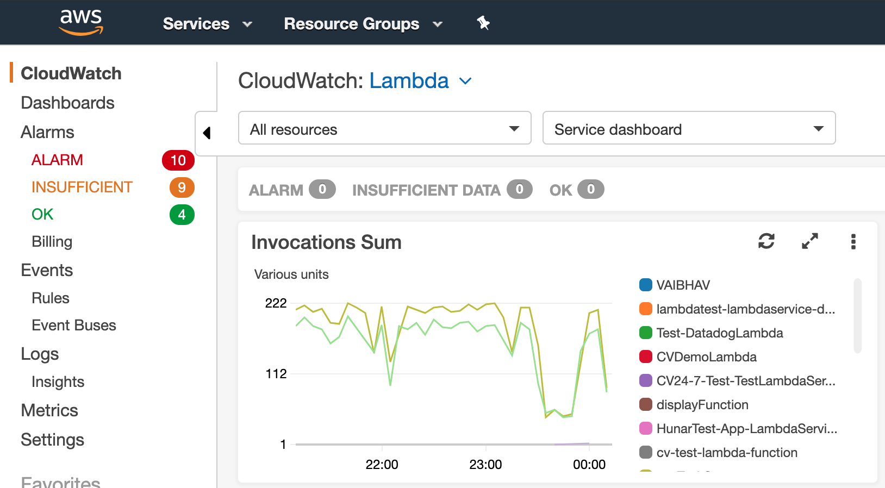Click the pin shortcut icon in header
Viewport: 885px width, 488px height.
(x=483, y=23)
